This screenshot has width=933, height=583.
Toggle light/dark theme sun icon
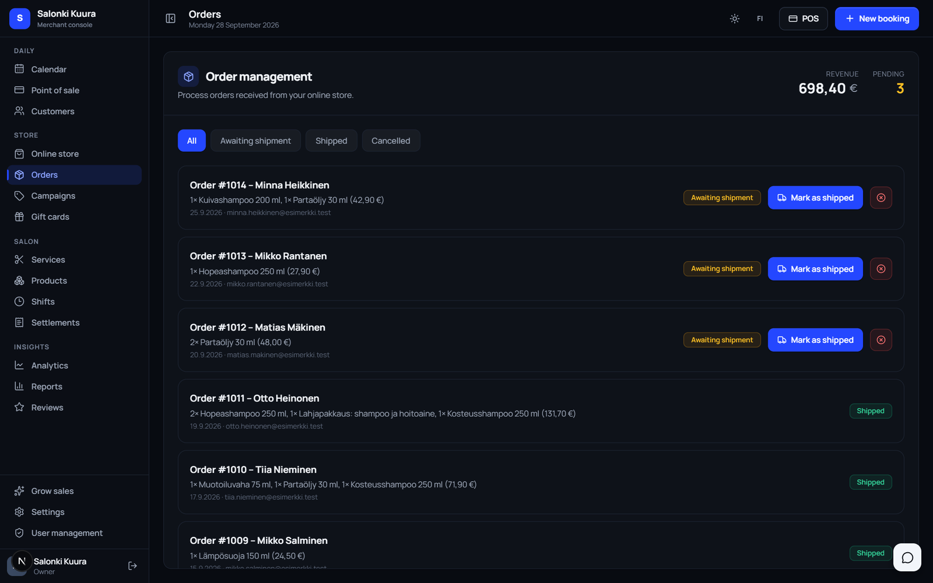(x=735, y=19)
